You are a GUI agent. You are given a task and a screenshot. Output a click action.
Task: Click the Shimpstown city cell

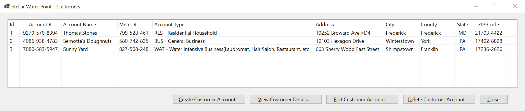coord(400,49)
